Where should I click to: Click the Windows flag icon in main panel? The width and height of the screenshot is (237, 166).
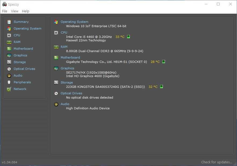coord(56,22)
